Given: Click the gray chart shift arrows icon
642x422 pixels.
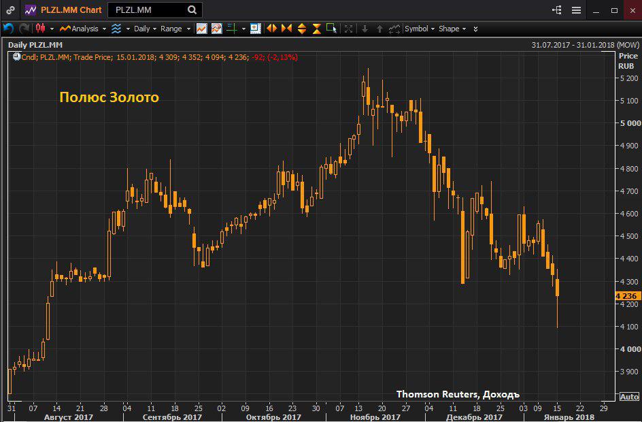Looking at the screenshot, I should pos(394,29).
